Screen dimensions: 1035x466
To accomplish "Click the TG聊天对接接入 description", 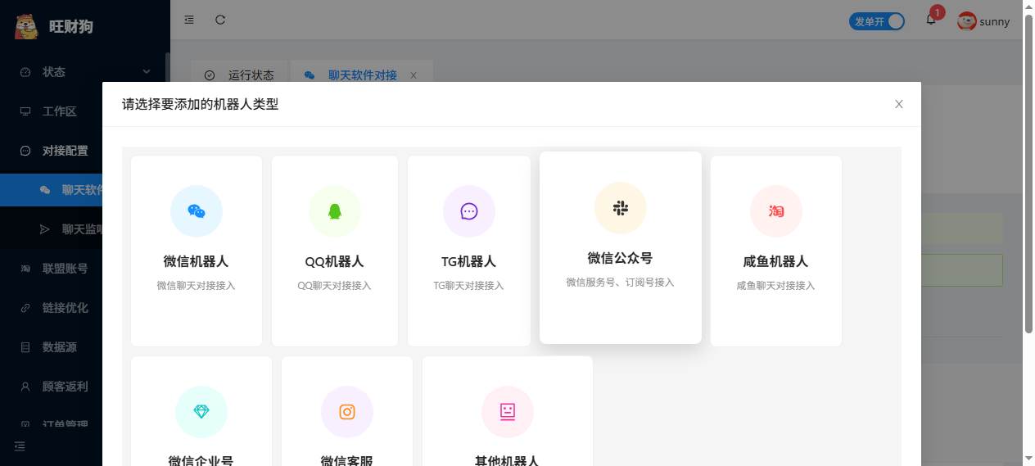I will click(469, 286).
